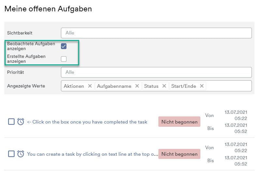Click the Nicht begonnen status of the first task
Screen dimensions: 261x171
(x=179, y=122)
